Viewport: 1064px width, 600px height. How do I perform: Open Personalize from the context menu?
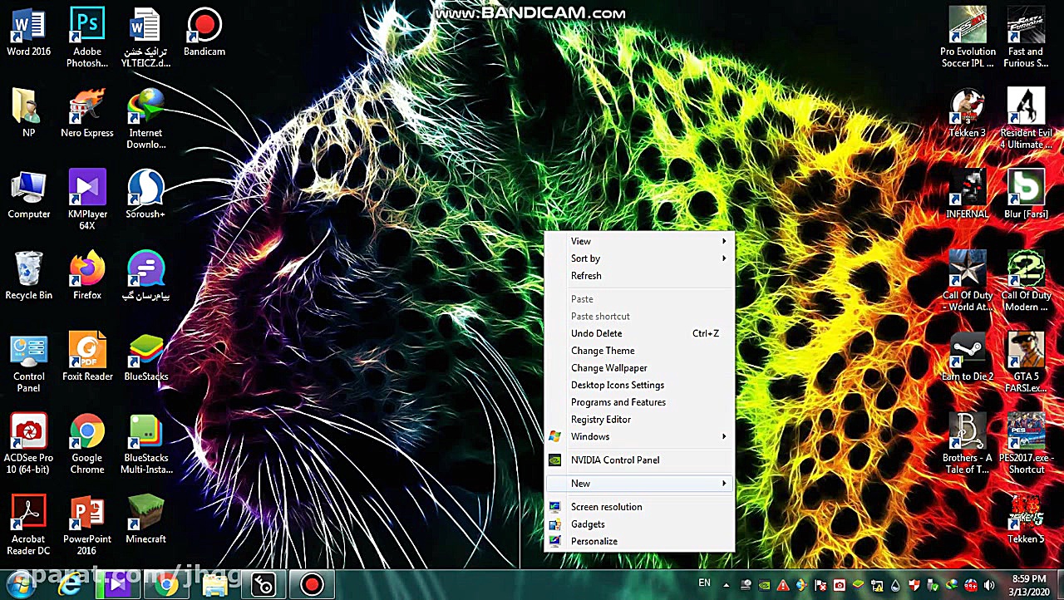pyautogui.click(x=594, y=541)
